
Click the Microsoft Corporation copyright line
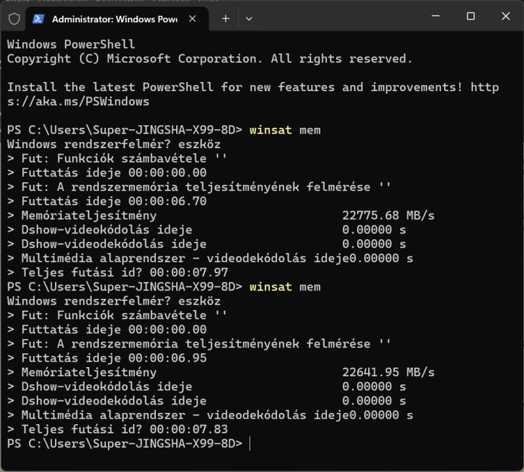point(210,59)
